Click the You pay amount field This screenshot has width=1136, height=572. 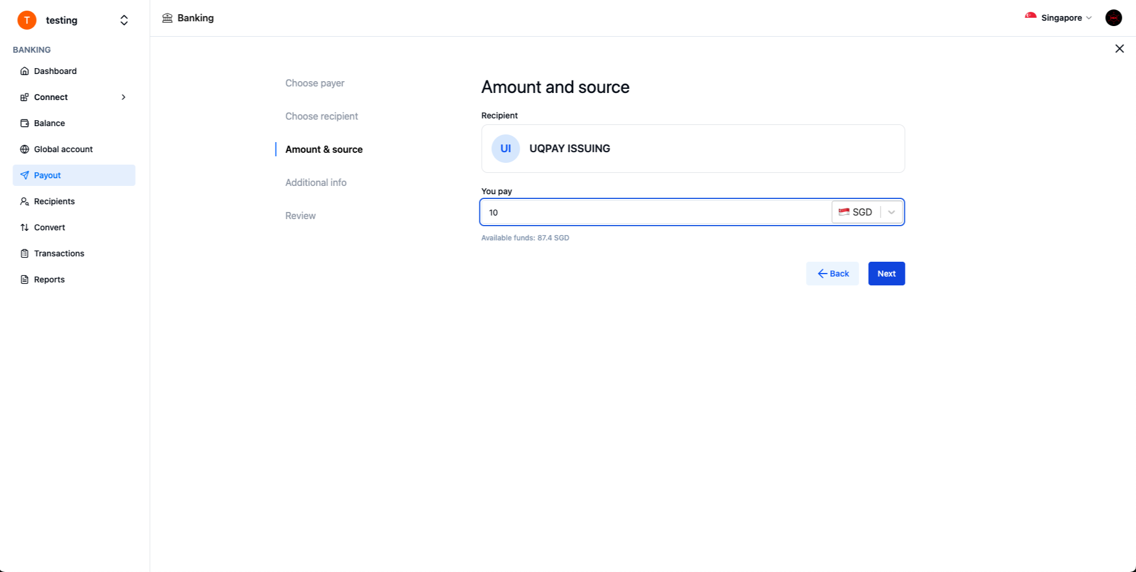coord(655,212)
